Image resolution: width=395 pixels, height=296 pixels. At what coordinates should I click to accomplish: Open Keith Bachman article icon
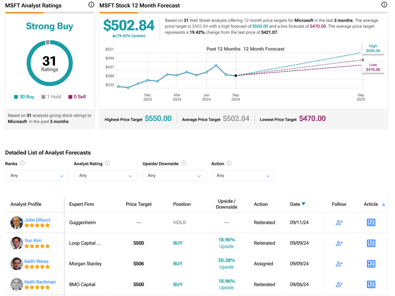pos(371,284)
